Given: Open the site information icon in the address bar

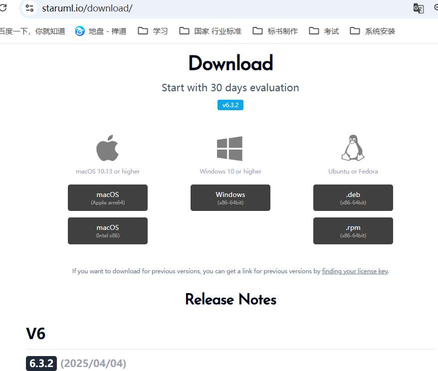Looking at the screenshot, I should coord(29,8).
